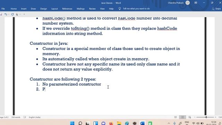Switch to Print Layout view
The image size is (222, 125).
(182, 117)
